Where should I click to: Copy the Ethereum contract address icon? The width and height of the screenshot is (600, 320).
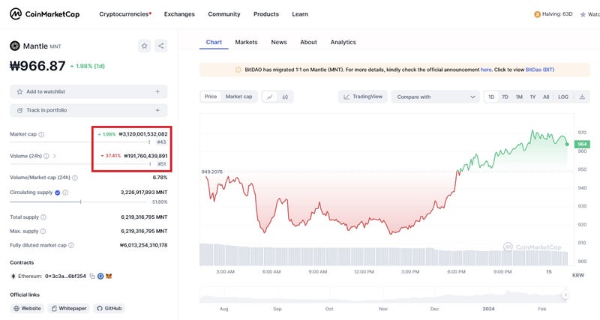92,276
